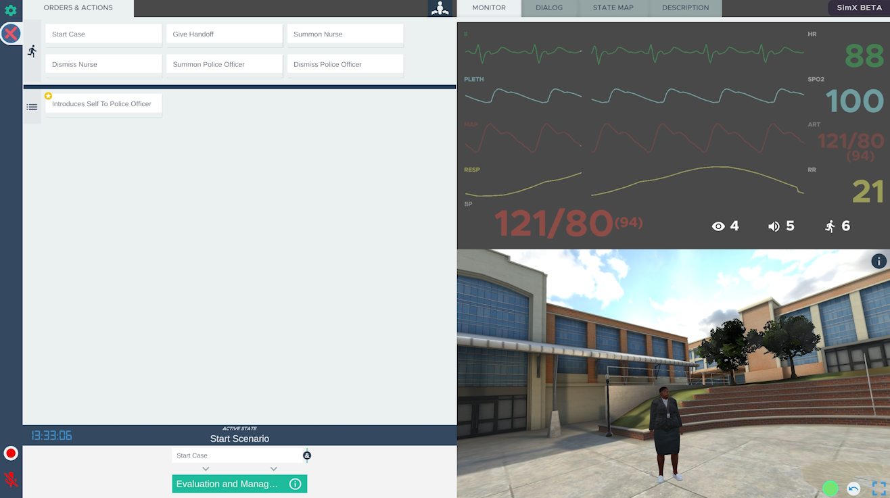
Task: Enter fullscreen for the 3D scene
Action: (879, 489)
